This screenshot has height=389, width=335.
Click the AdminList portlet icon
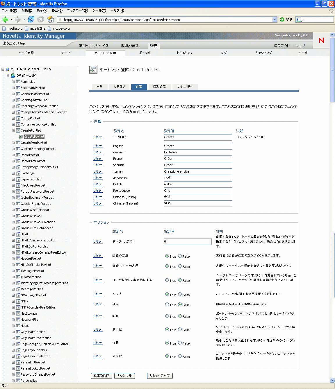[18, 82]
